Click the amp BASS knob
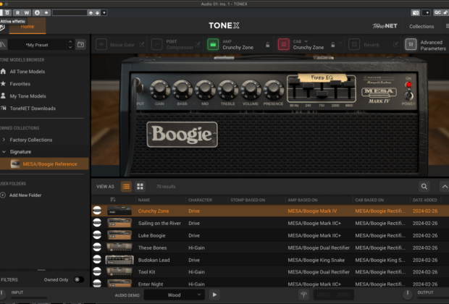 pos(182,90)
